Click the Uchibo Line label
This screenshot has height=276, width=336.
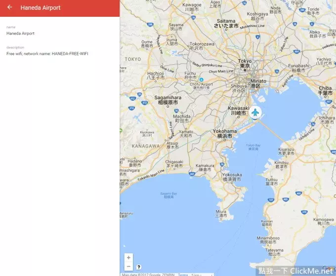point(307,134)
